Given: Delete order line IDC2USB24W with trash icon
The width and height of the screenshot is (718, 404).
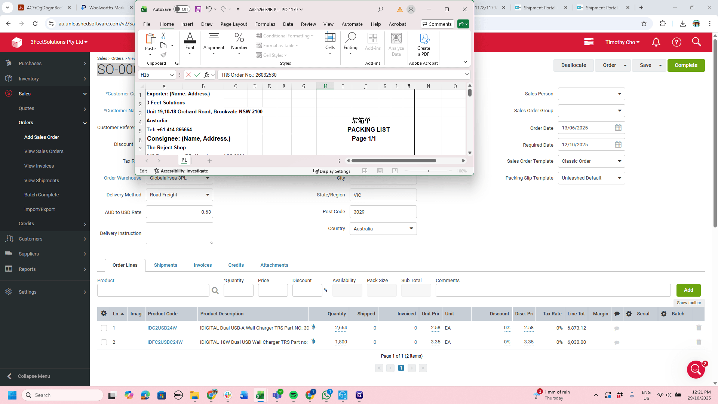Looking at the screenshot, I should coord(699,328).
